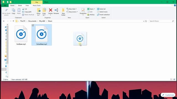Viewport: 177px width, 99px height.
Task: Open the New item dropdown
Action: click(72, 9)
